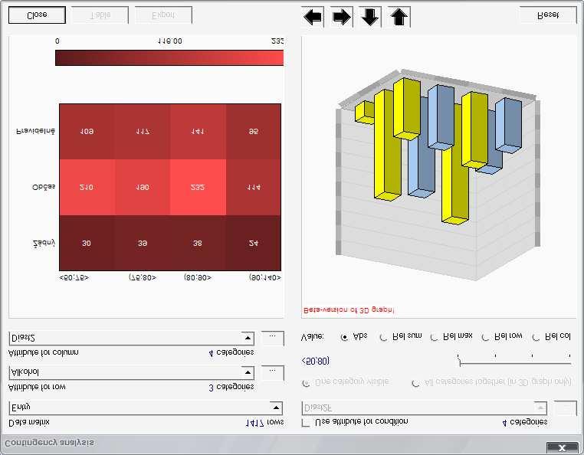Click the downward-pointing arrow button
Screen dimensions: 584x455
pyautogui.click(x=370, y=17)
